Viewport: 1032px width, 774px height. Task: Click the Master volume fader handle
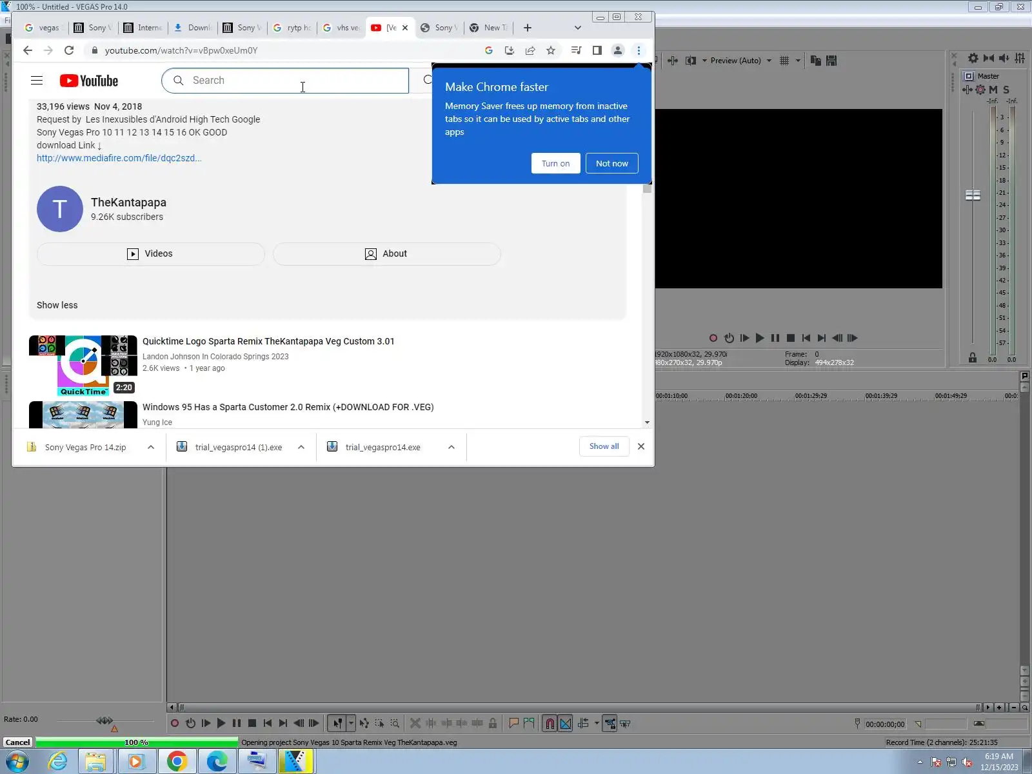click(973, 195)
